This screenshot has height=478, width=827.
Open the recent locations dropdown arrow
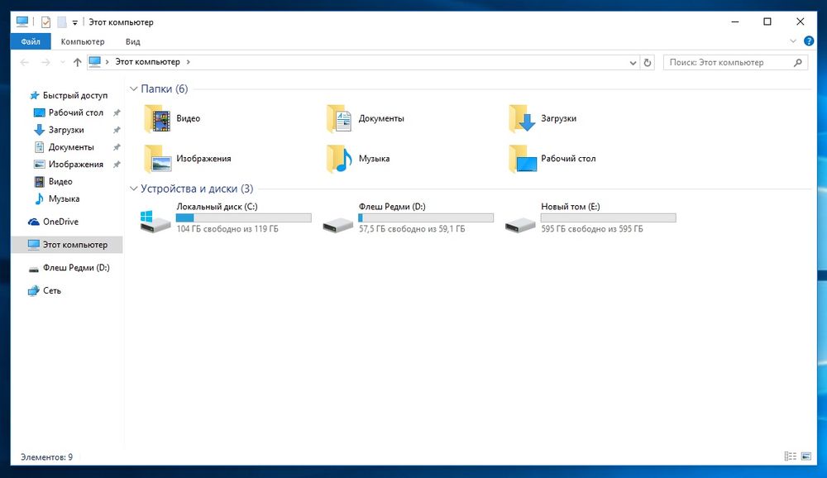pos(63,62)
